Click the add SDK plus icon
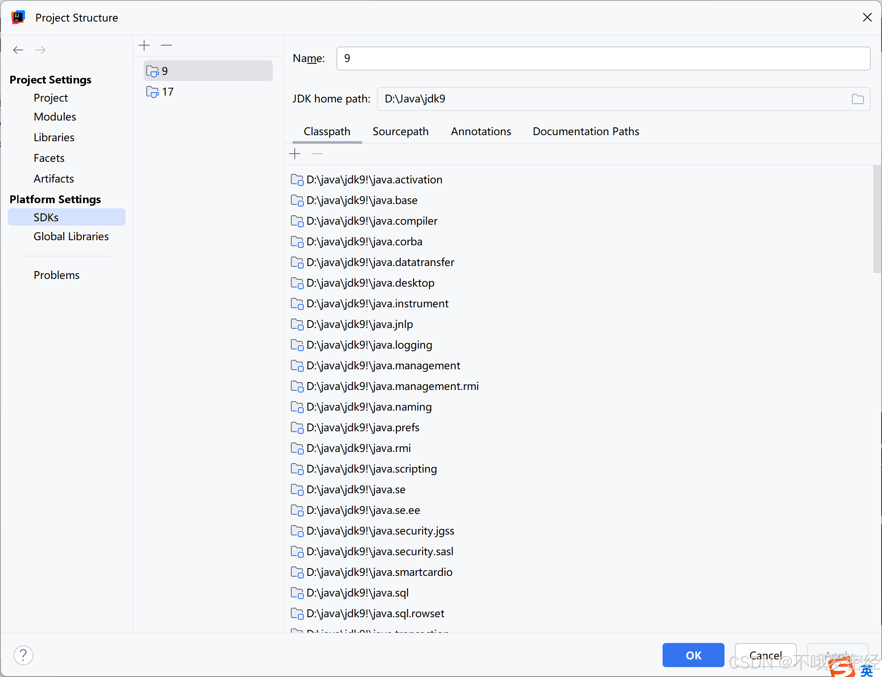 [145, 45]
